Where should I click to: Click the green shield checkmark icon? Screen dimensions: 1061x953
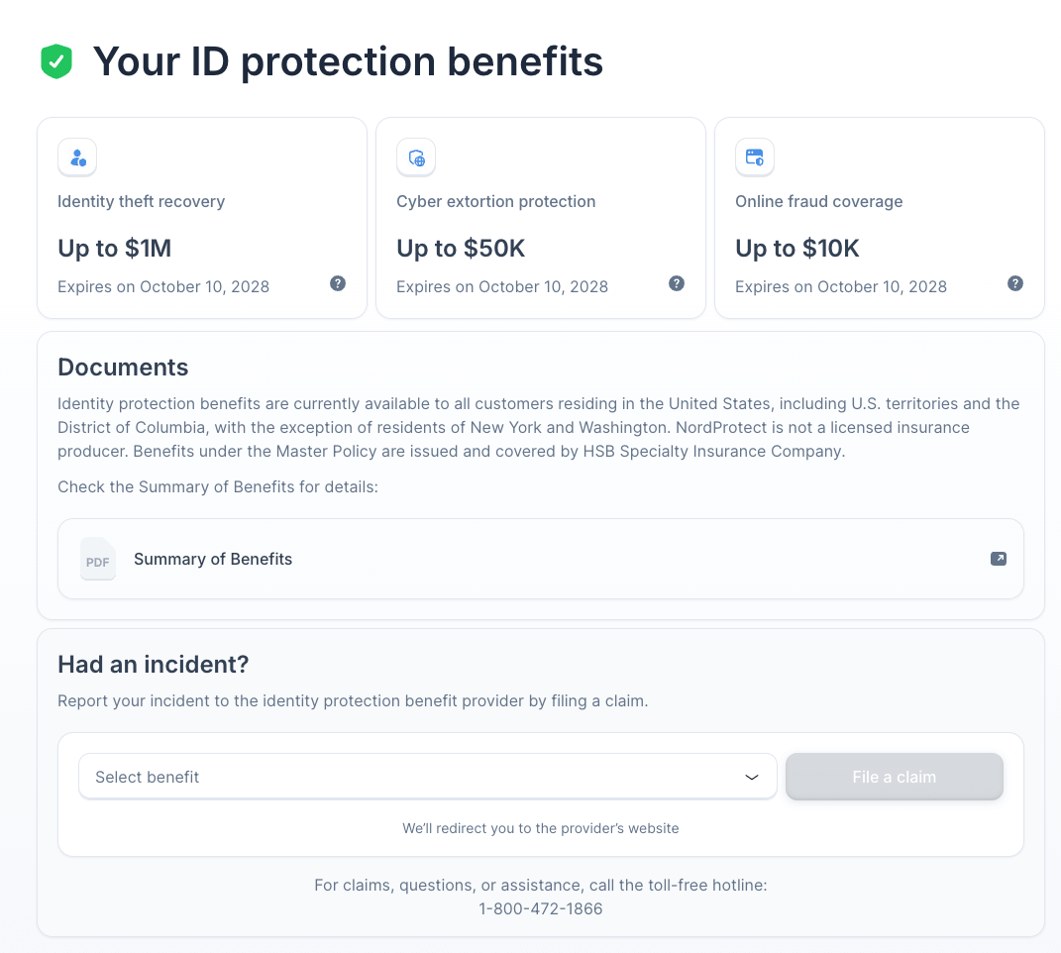tap(56, 61)
